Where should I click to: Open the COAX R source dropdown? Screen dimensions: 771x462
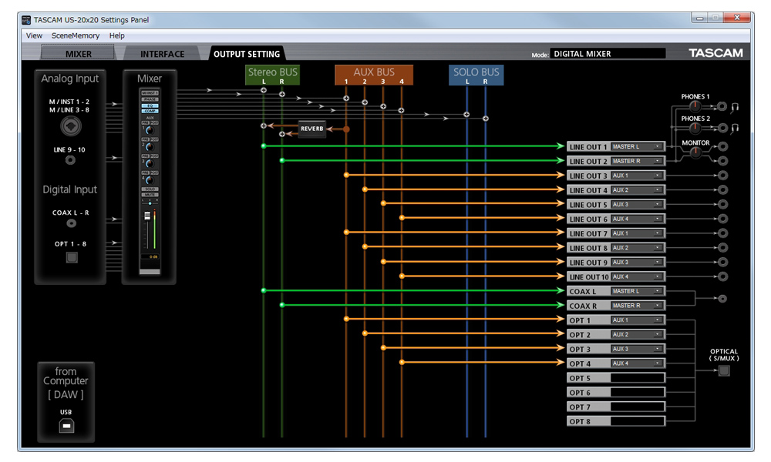(638, 306)
